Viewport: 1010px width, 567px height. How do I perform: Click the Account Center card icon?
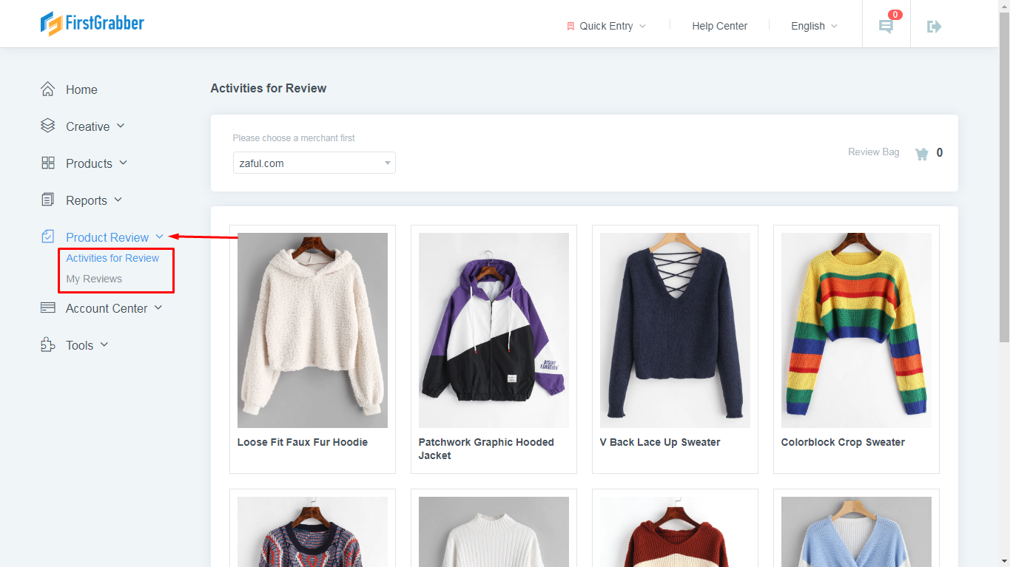[x=48, y=308]
